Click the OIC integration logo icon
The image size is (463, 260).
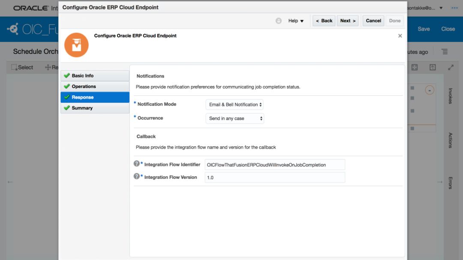(13, 29)
